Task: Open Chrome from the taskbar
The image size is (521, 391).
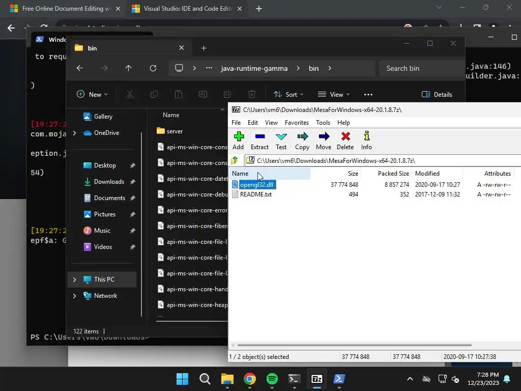Action: pos(249,379)
